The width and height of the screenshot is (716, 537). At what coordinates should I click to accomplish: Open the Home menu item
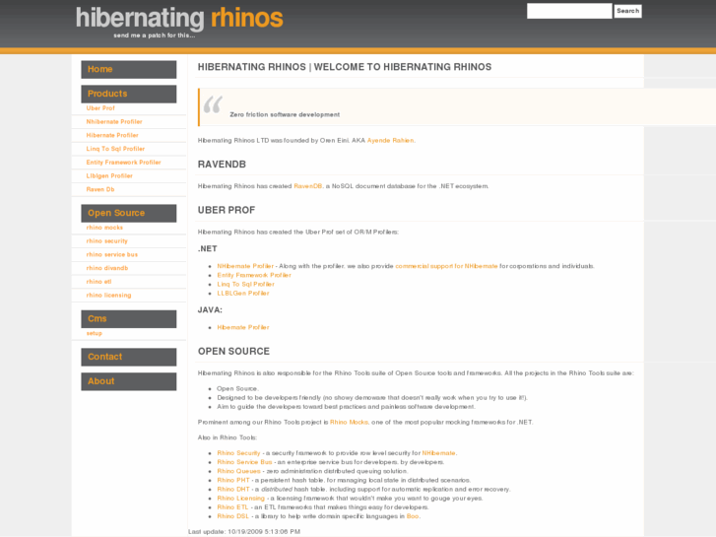pyautogui.click(x=129, y=70)
